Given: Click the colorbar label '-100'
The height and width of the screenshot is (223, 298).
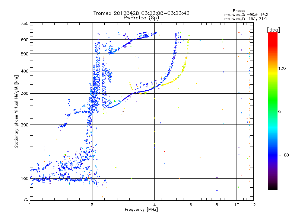Looking at the screenshot, I should (283, 155).
